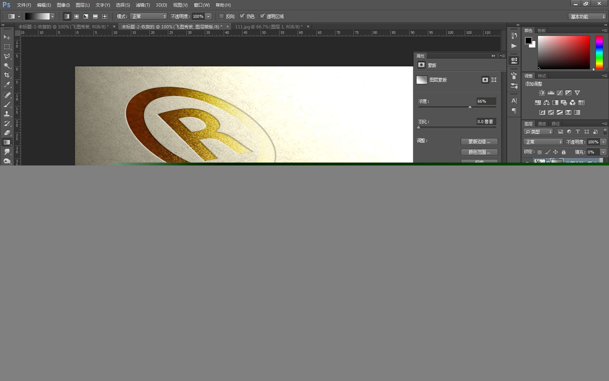Open the Paragraph panel icon
This screenshot has width=609, height=381.
click(514, 111)
